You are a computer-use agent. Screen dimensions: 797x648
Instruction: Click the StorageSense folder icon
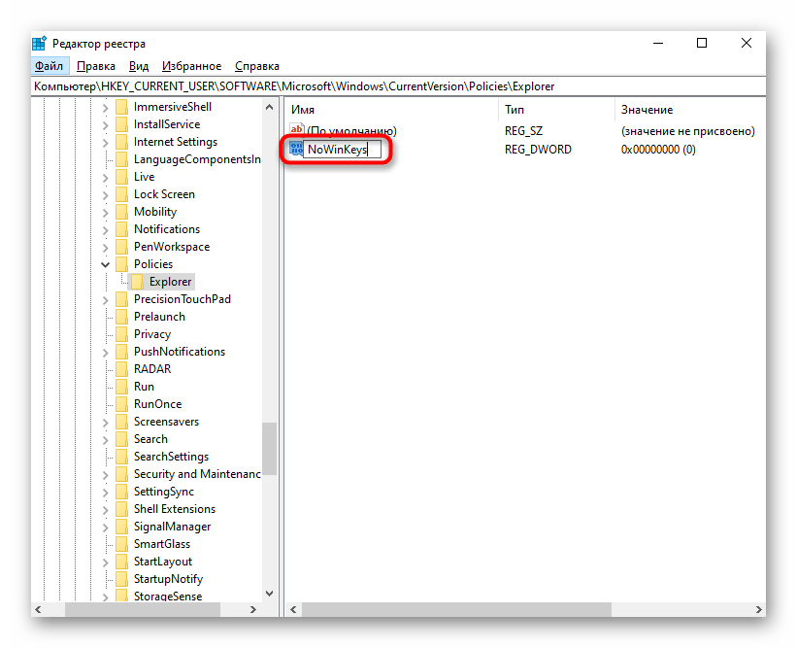[121, 597]
